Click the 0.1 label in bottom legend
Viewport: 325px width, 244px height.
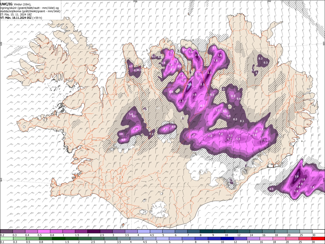2,242
